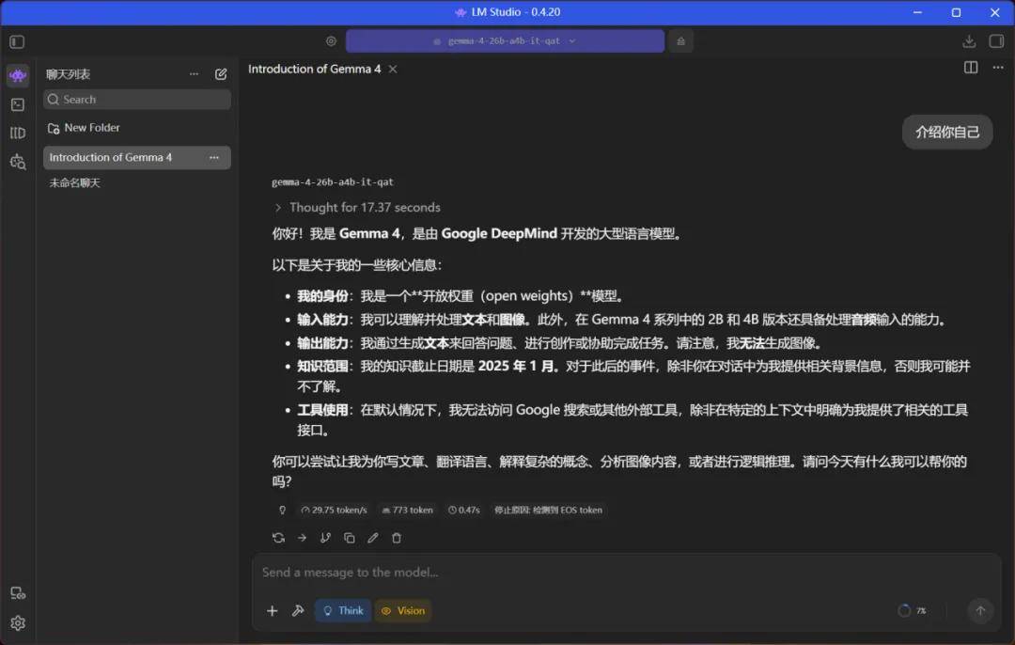This screenshot has width=1015, height=645.
Task: Open split view layout icon
Action: click(x=970, y=68)
